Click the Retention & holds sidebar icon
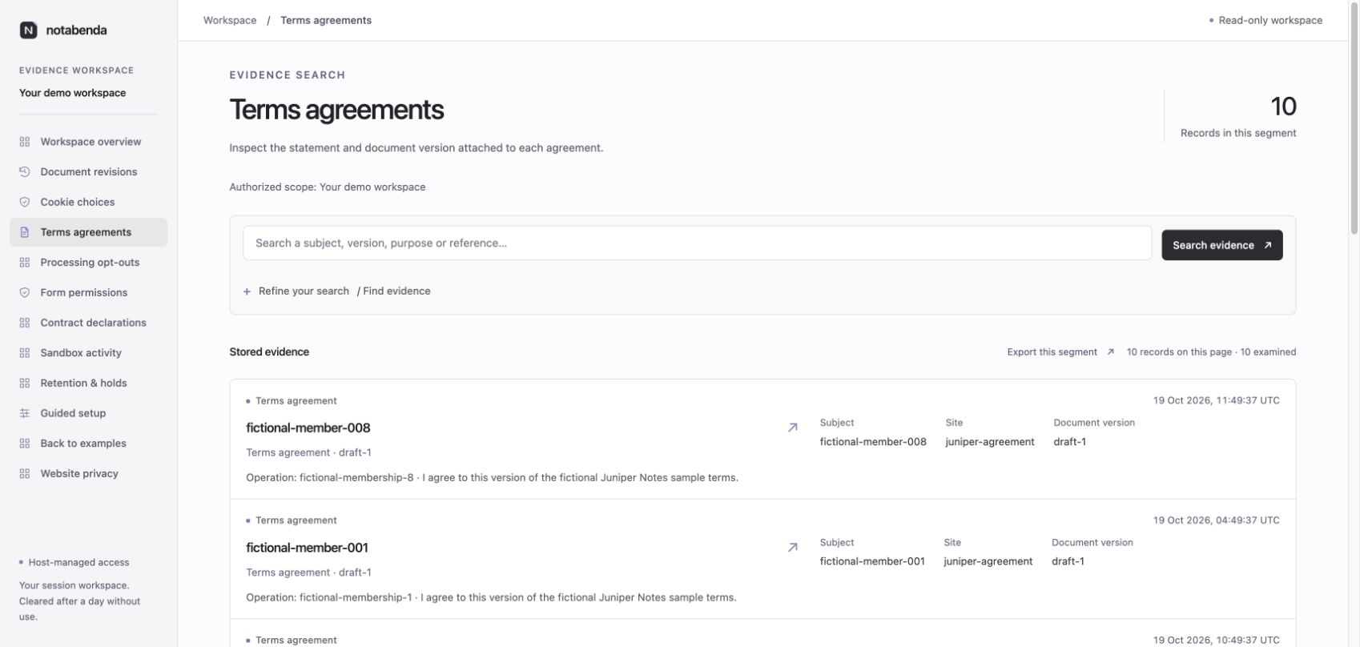The height and width of the screenshot is (647, 1360). [24, 383]
